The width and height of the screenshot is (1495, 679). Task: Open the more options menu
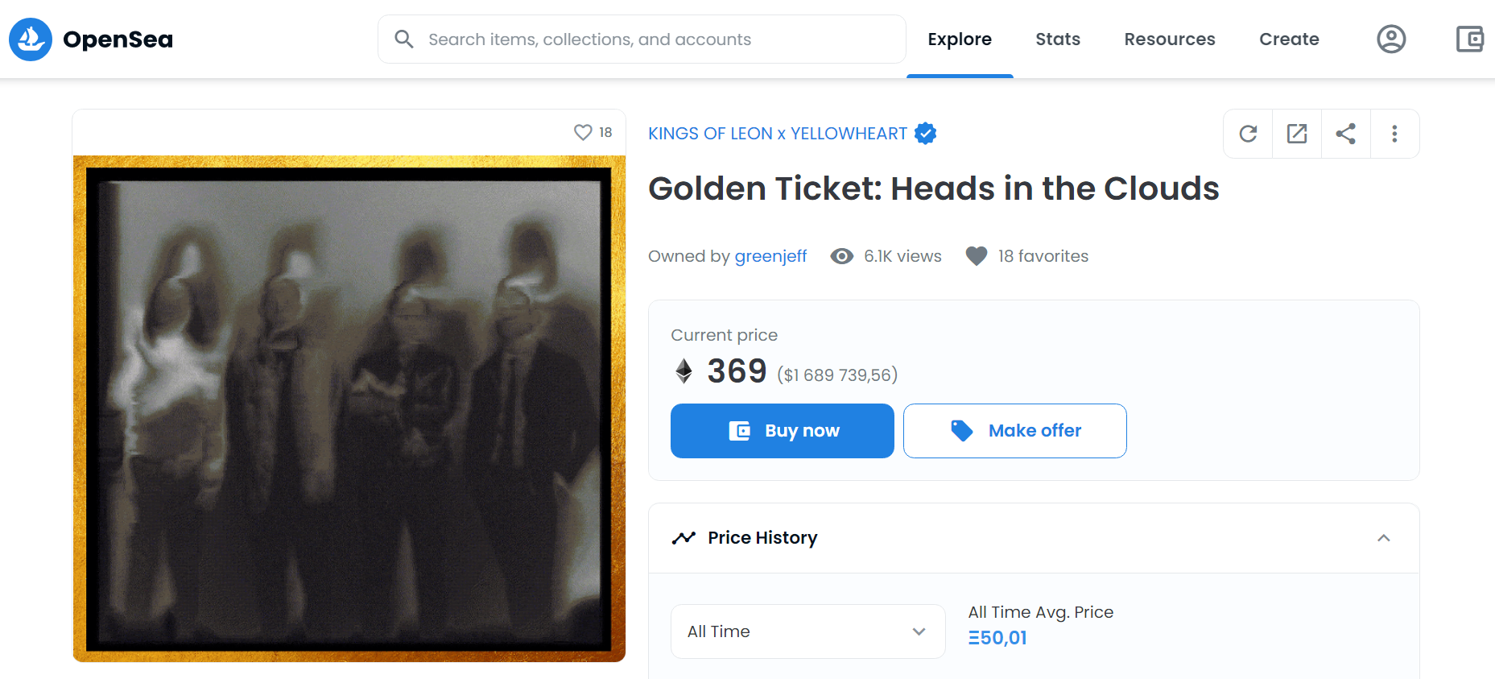(1394, 133)
